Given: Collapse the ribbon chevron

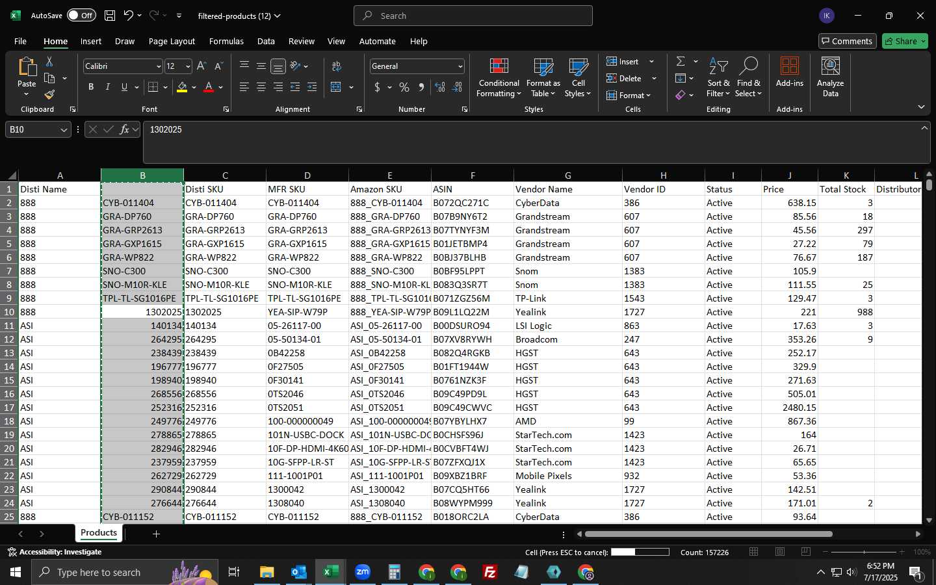Looking at the screenshot, I should click(x=921, y=107).
